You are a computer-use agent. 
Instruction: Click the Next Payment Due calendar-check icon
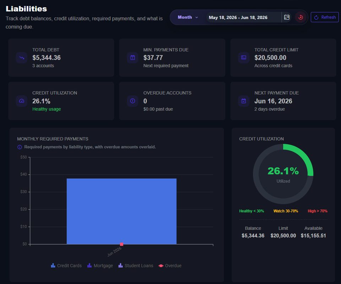click(244, 101)
